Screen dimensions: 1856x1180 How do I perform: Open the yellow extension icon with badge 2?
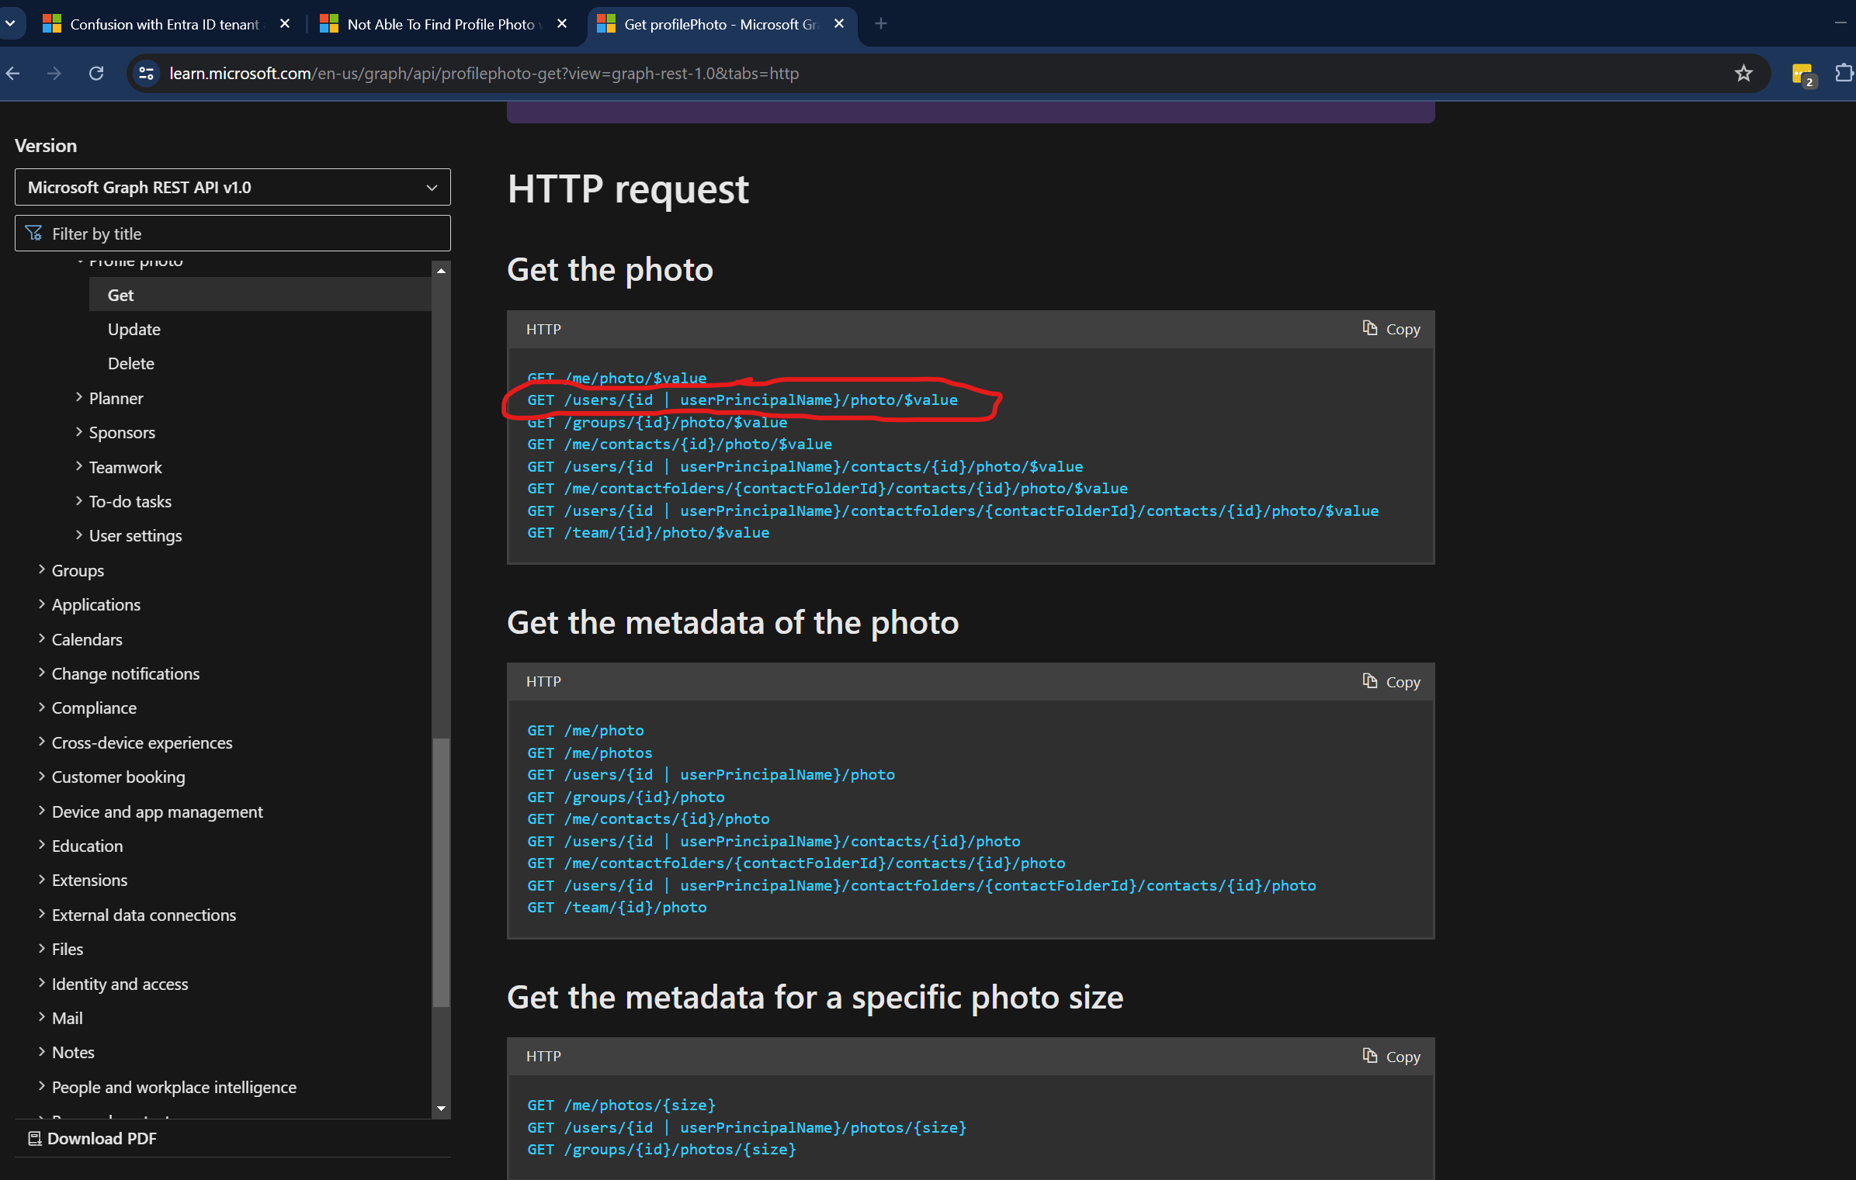pos(1802,74)
